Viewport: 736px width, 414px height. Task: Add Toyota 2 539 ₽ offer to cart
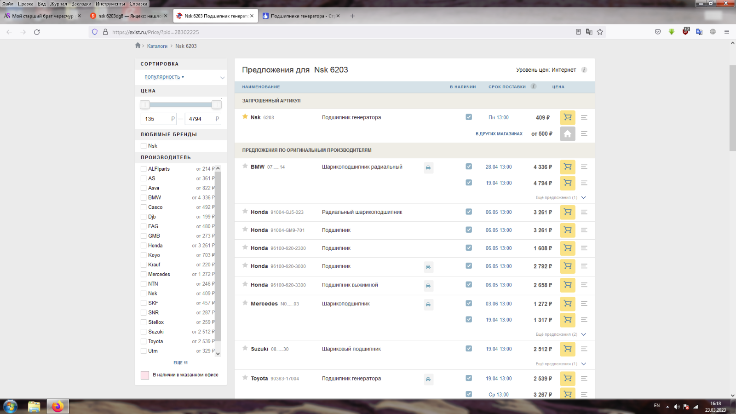pos(568,379)
